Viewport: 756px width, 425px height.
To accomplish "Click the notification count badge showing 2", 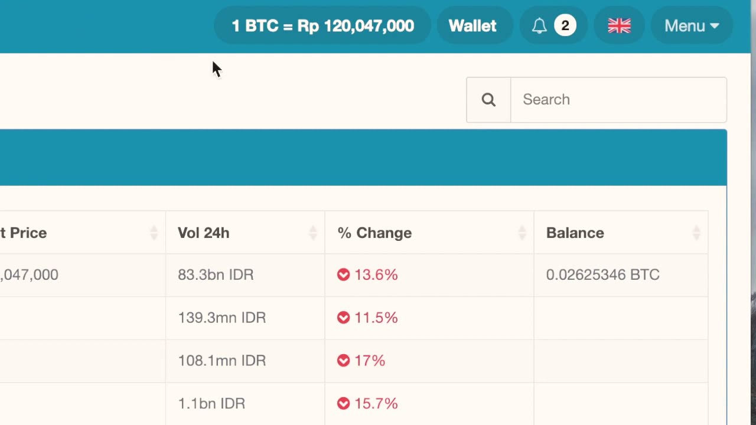I will click(565, 26).
